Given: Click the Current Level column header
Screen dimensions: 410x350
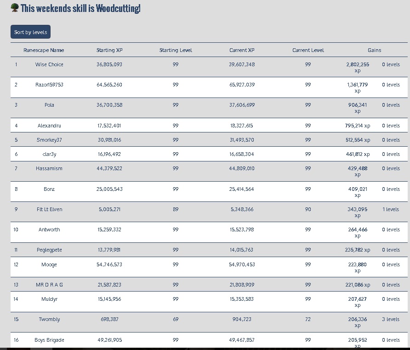Looking at the screenshot, I should pyautogui.click(x=308, y=50).
